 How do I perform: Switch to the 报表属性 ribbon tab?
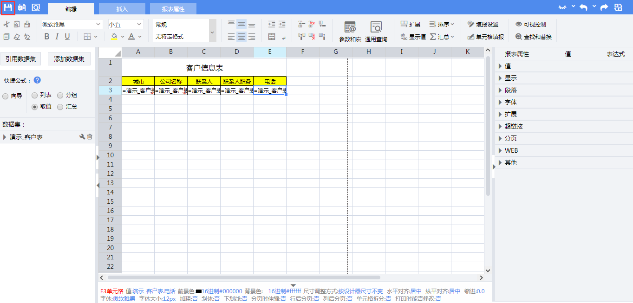[173, 9]
